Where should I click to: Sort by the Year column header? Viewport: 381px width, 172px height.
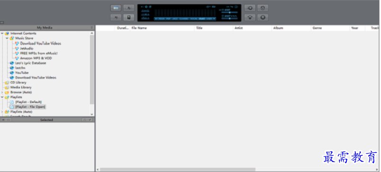tap(358, 28)
